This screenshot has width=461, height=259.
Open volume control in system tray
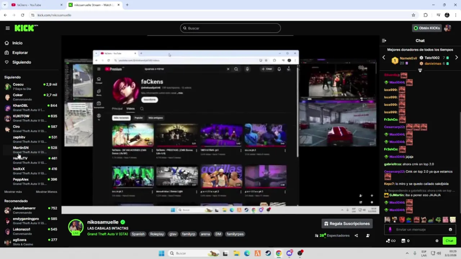click(439, 253)
